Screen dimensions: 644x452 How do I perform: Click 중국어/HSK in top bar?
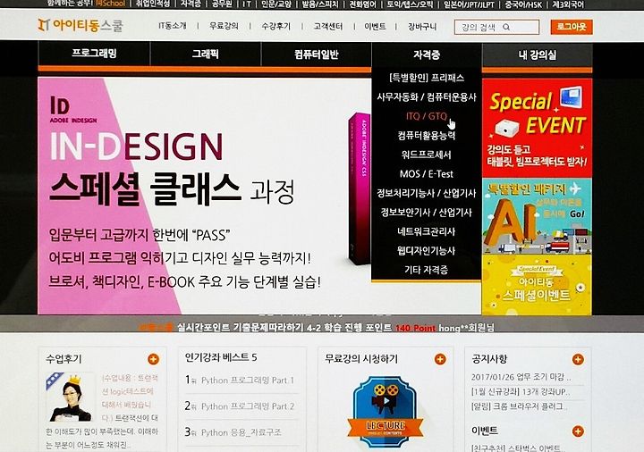[x=523, y=4]
